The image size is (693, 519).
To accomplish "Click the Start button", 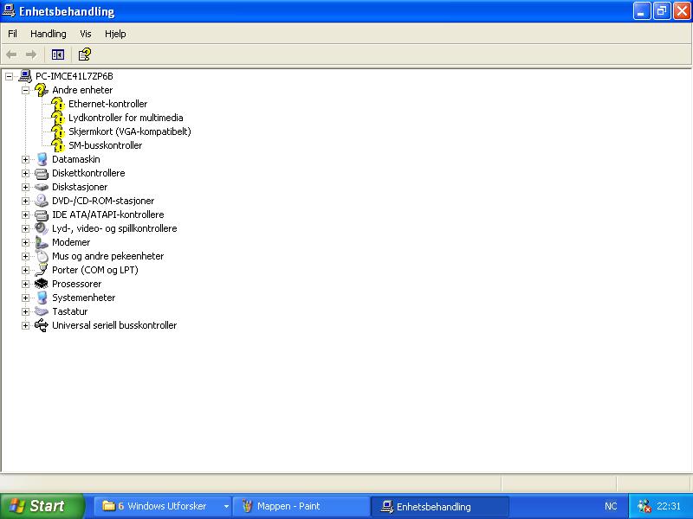I will point(41,506).
